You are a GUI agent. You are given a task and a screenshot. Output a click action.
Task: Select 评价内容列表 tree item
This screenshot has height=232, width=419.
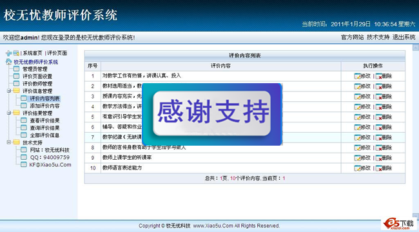[44, 99]
